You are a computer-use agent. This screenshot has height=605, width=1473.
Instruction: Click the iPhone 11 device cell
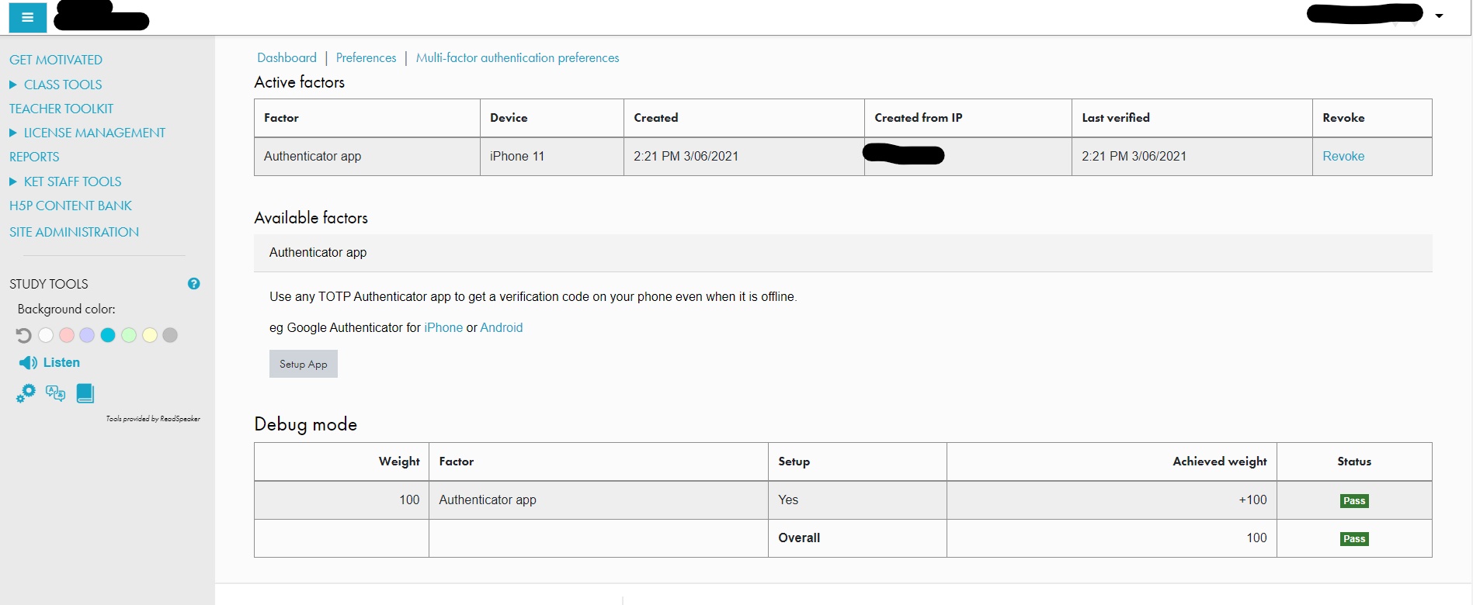tap(551, 157)
